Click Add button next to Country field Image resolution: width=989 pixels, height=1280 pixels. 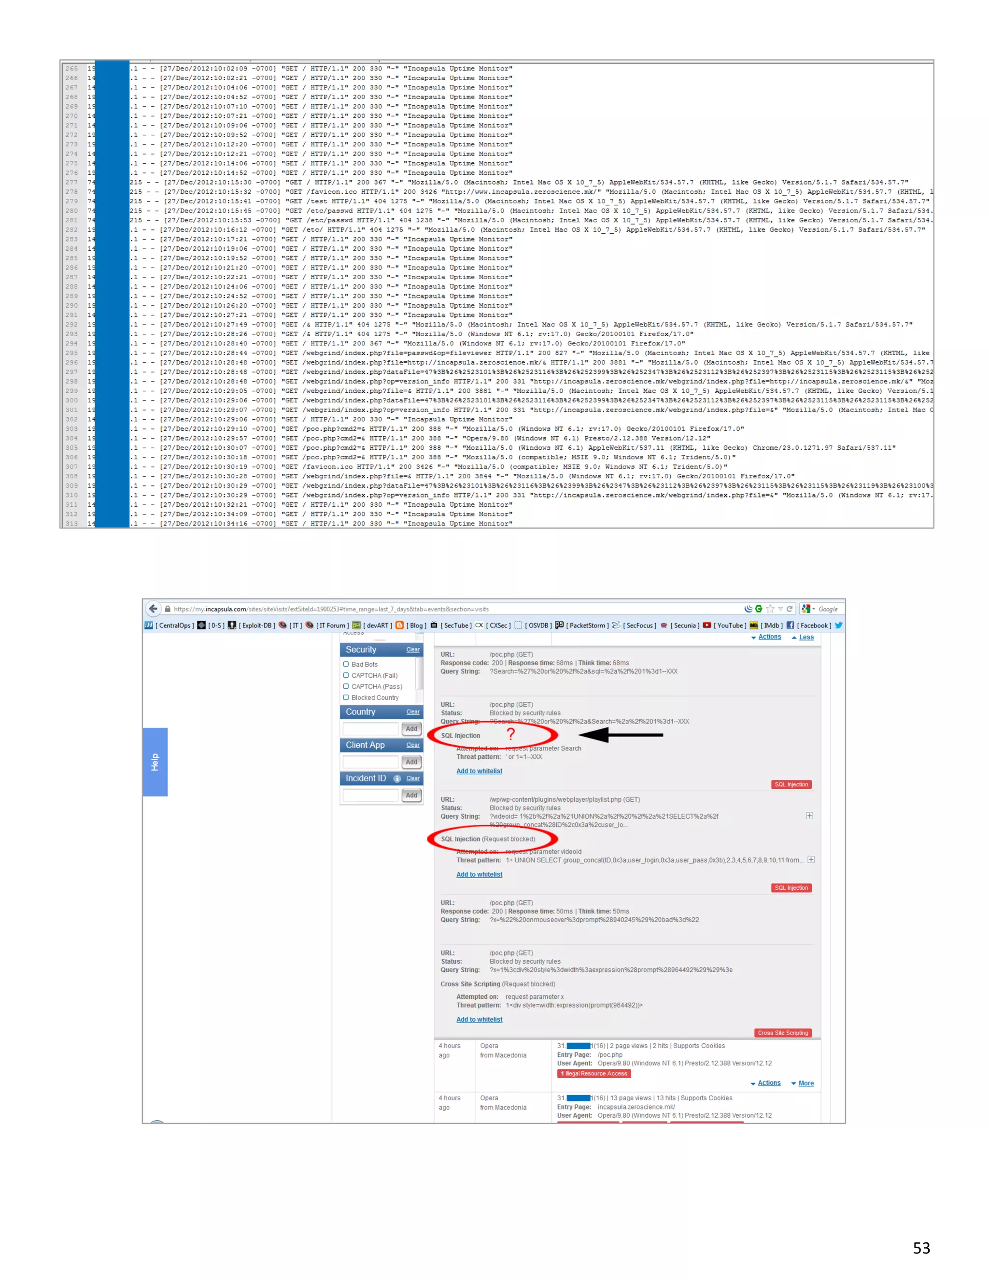tap(411, 728)
